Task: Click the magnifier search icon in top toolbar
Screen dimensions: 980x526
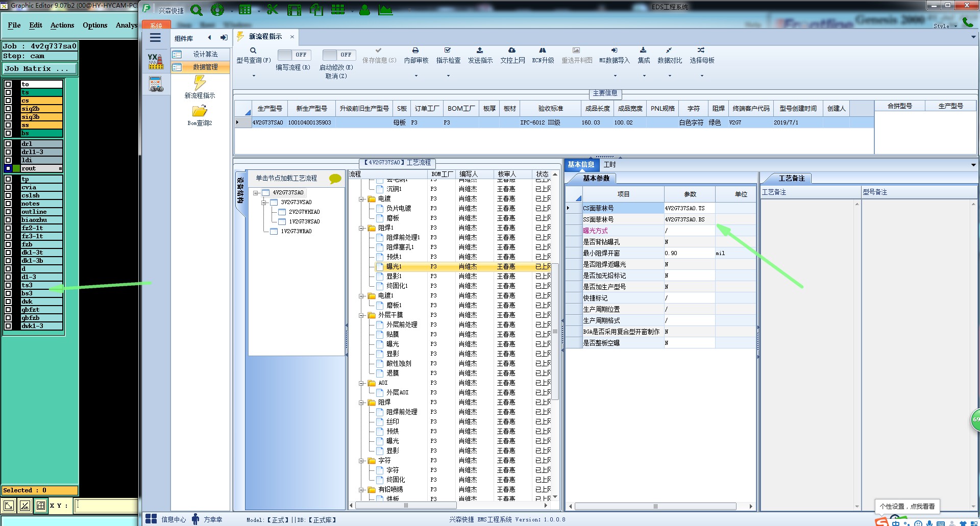Action: [x=196, y=10]
